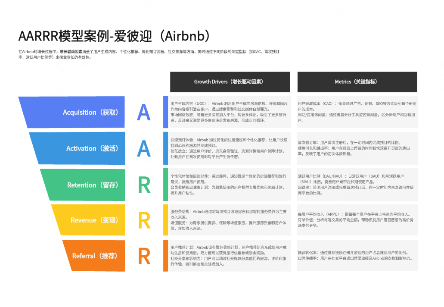Expand the Growth Drivers（增长驱动因素）header
The image size is (444, 307).
pyautogui.click(x=230, y=81)
